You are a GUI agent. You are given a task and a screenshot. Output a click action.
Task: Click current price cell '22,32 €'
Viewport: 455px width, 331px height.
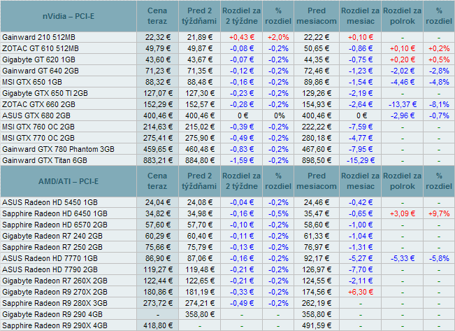(x=158, y=37)
